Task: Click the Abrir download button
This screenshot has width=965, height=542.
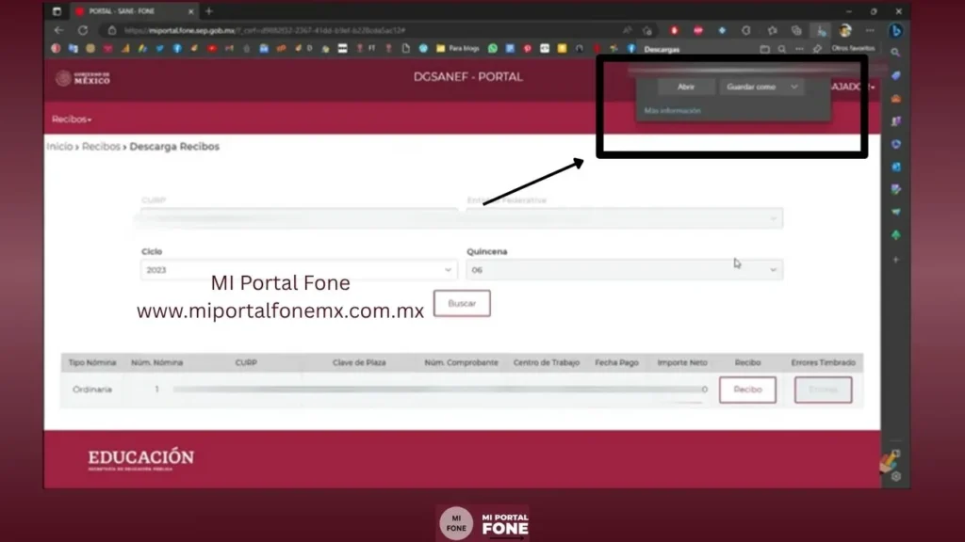Action: click(686, 87)
